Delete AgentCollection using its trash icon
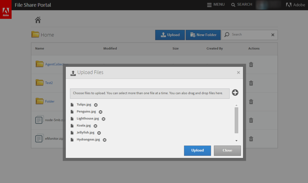The width and height of the screenshot is (308, 183). [251, 65]
